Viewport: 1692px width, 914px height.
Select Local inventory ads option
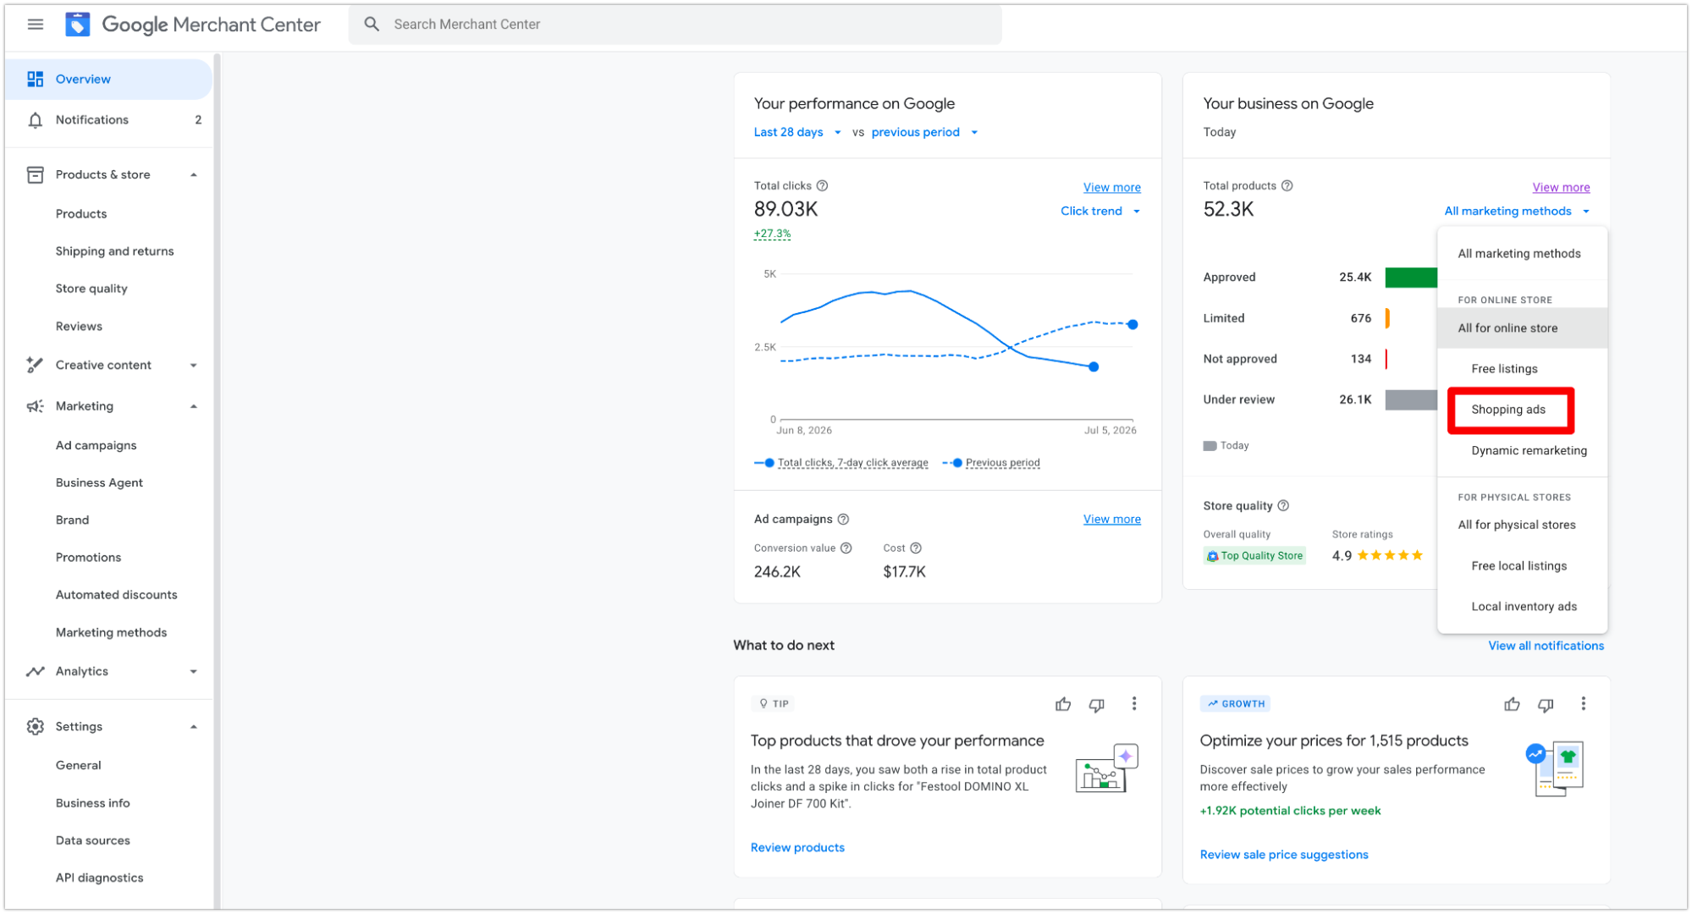click(x=1522, y=607)
